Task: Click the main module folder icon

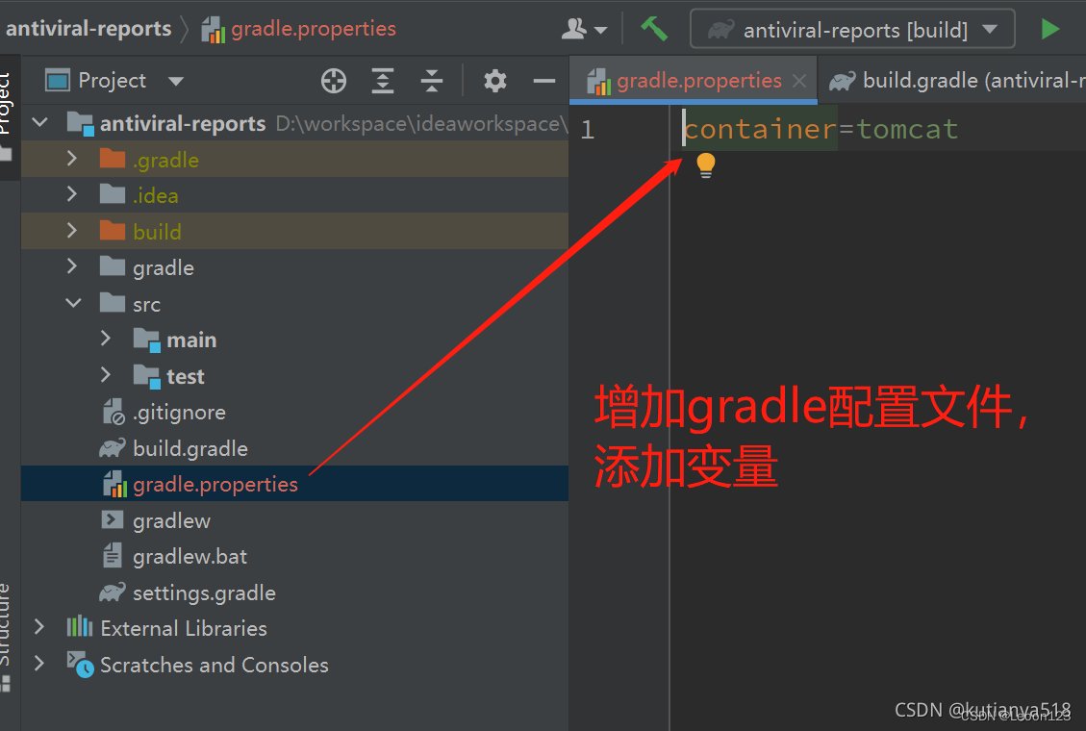Action: (147, 340)
